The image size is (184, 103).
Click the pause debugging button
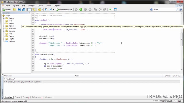pyautogui.click(x=85, y=9)
